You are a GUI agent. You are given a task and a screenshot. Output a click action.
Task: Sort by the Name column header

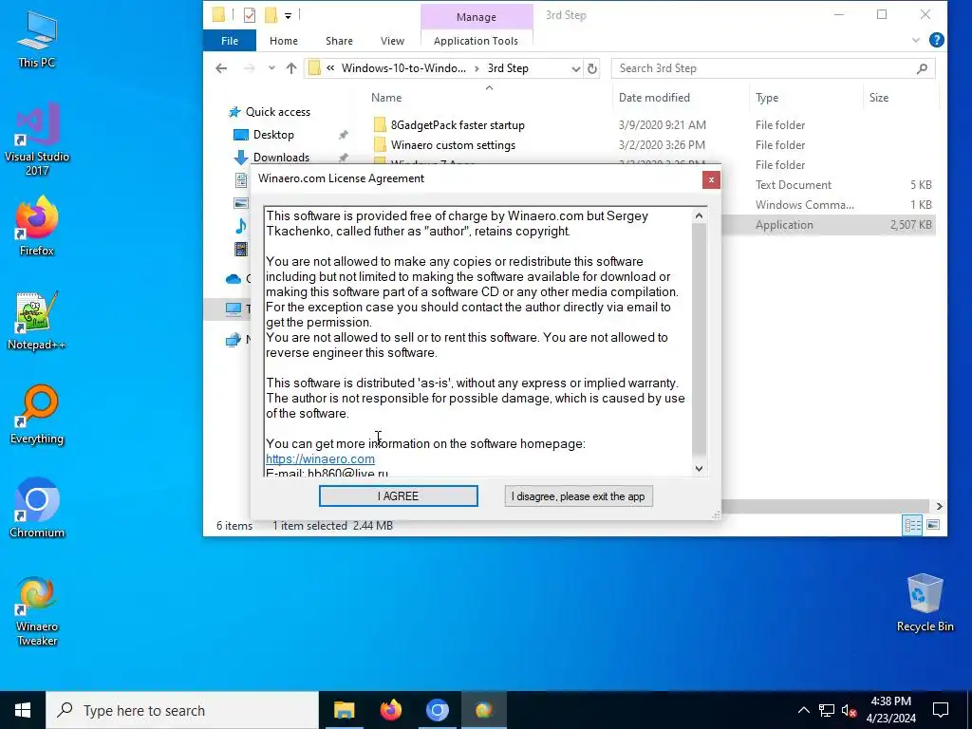tap(386, 98)
